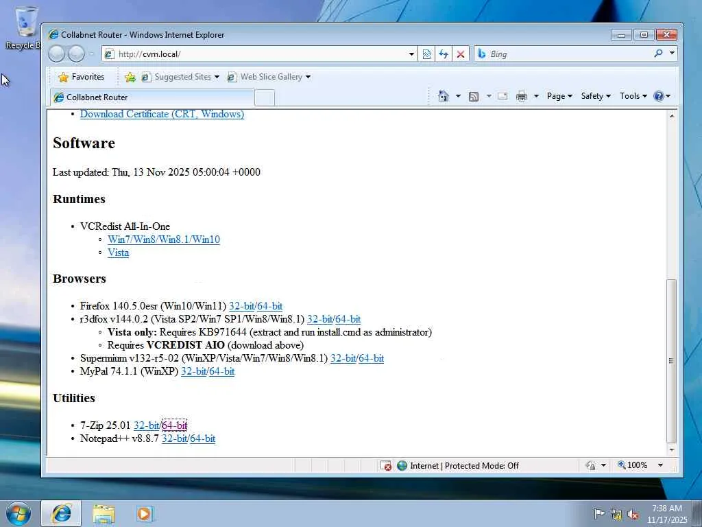Viewport: 702px width, 527px height.
Task: Open VCRedist Win7/Win8/Win8.1/Win10 link
Action: click(164, 239)
